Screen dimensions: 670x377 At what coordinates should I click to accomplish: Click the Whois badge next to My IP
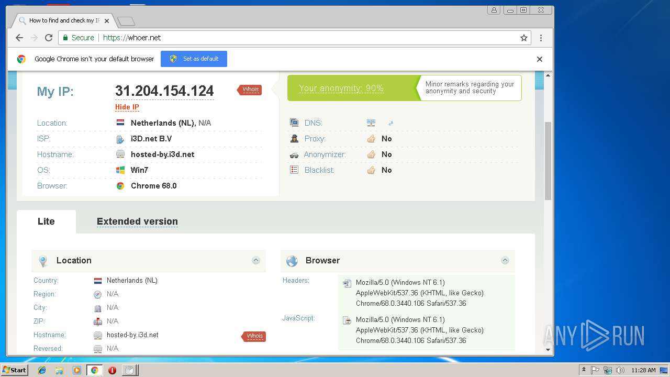(250, 90)
